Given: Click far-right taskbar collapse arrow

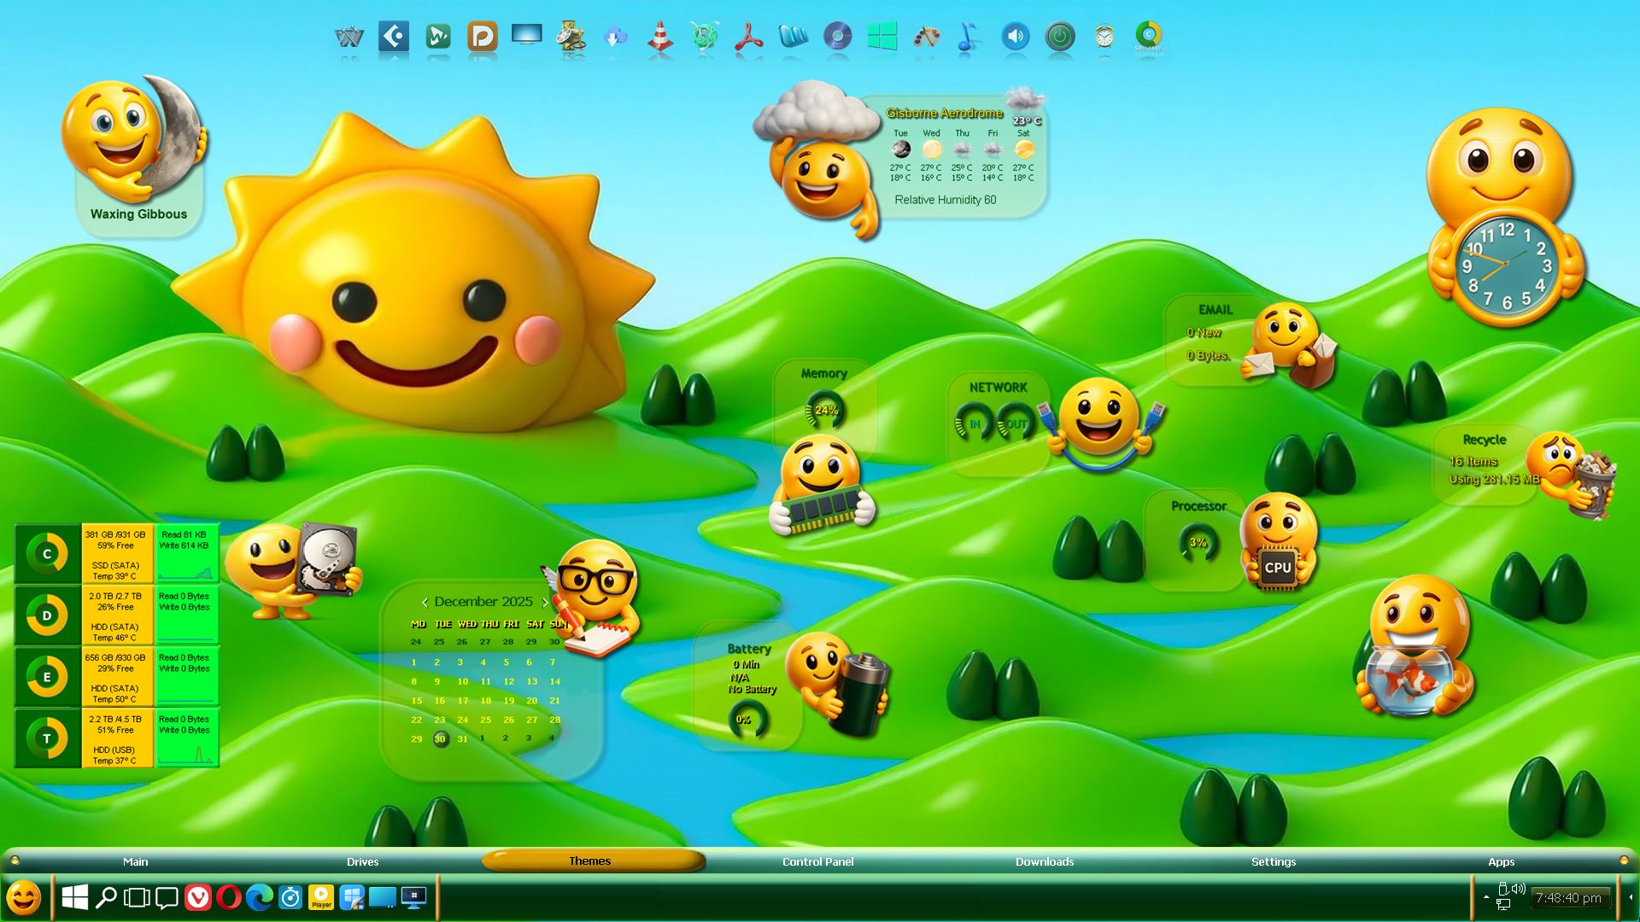Looking at the screenshot, I should (1630, 897).
